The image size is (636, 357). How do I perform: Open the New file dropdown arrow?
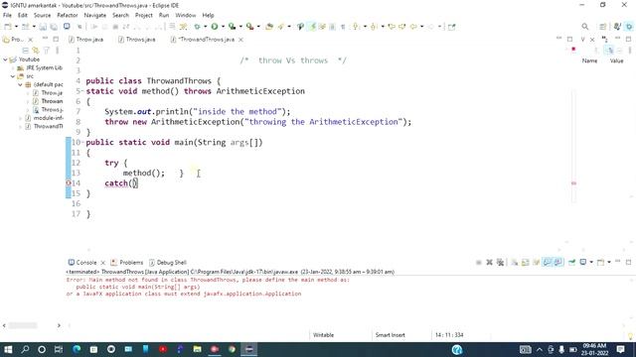[x=16, y=27]
